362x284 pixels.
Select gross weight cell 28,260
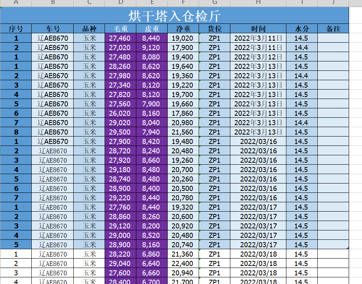(121, 67)
